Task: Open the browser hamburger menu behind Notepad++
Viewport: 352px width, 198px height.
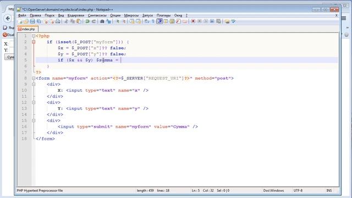Action: (344, 18)
